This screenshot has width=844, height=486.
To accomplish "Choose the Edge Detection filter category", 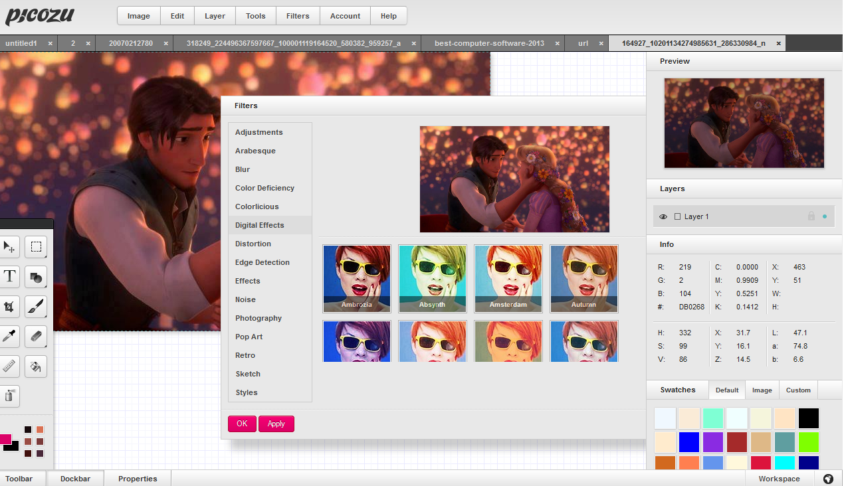I will (270, 262).
